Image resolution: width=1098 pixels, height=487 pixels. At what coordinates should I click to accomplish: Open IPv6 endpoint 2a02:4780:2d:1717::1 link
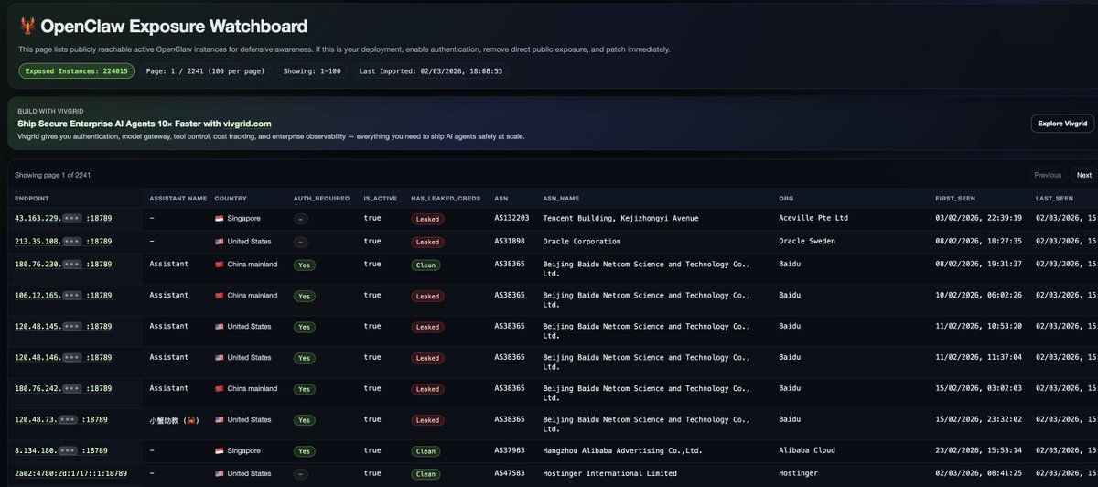click(x=71, y=474)
